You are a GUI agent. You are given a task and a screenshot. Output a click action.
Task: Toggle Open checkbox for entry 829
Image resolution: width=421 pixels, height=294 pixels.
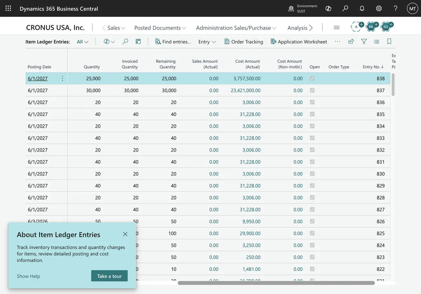coord(312,186)
